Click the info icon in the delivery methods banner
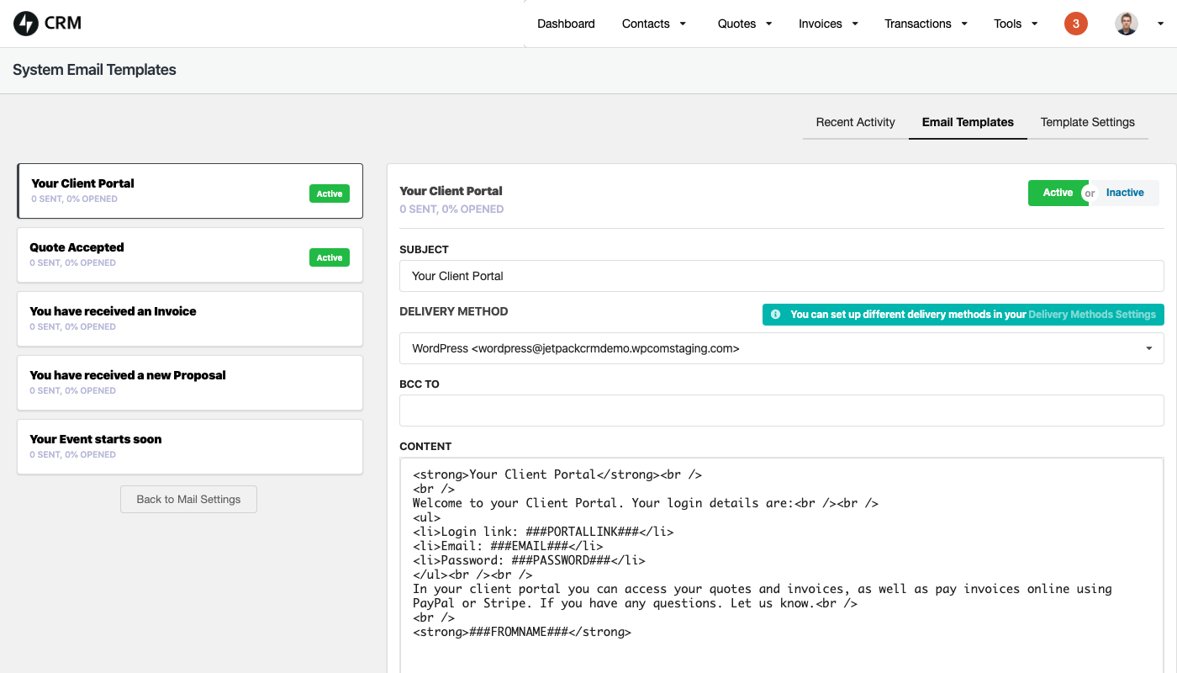Viewport: 1177px width, 673px height. click(x=774, y=314)
